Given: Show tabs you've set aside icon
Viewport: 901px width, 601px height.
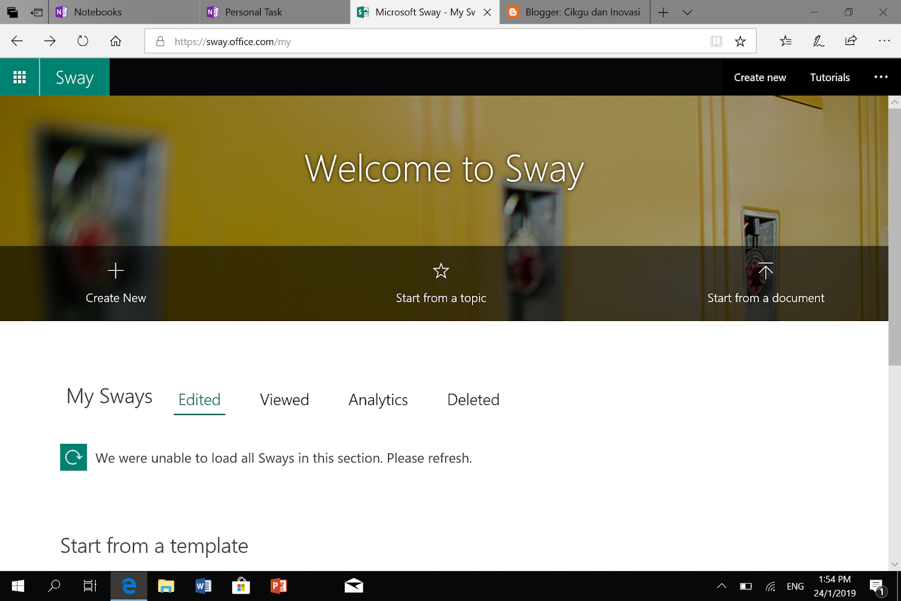Looking at the screenshot, I should [12, 12].
